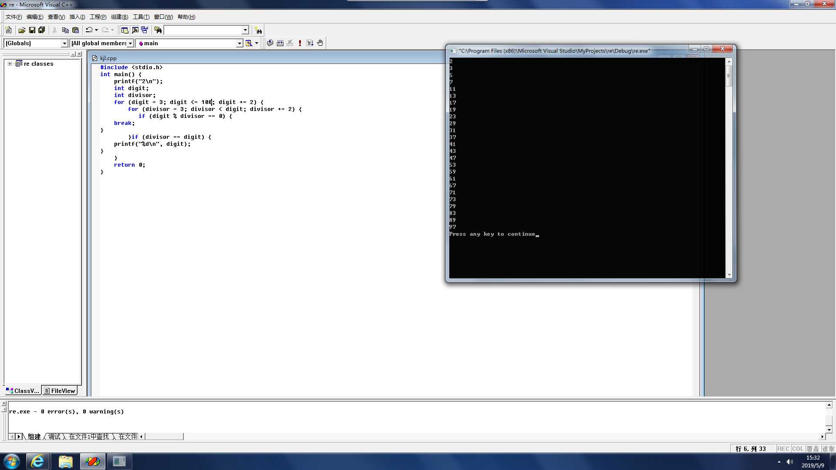Toggle the Output window icon

pos(135,30)
